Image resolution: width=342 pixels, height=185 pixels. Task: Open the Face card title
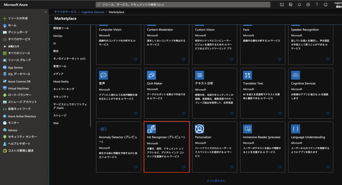coord(246,30)
